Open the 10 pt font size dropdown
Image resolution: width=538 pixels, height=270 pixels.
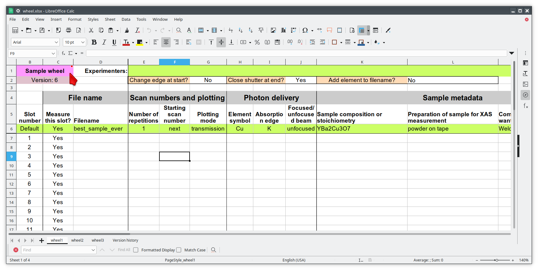click(x=83, y=42)
